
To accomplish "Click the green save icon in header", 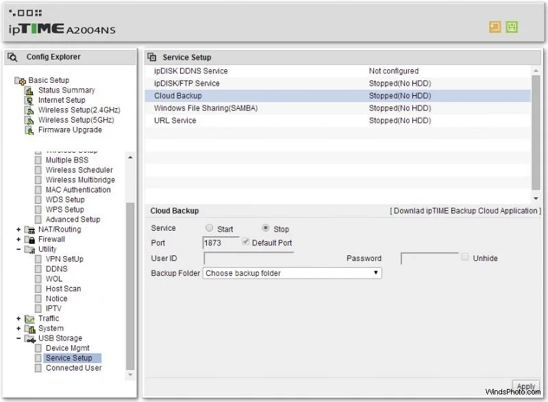I will click(x=512, y=27).
